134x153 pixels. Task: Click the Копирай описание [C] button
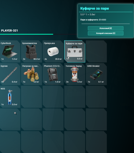[x=106, y=33]
